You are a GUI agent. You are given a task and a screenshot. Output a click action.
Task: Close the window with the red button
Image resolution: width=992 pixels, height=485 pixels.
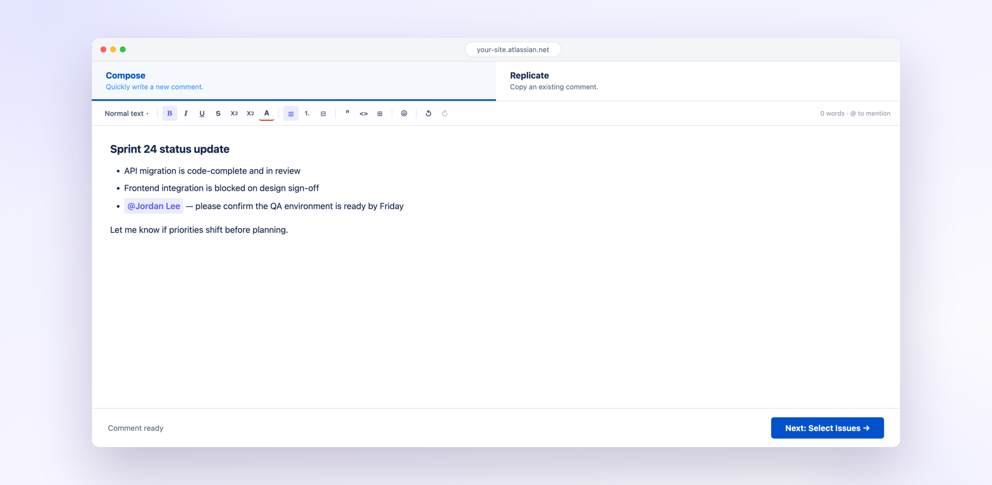104,50
